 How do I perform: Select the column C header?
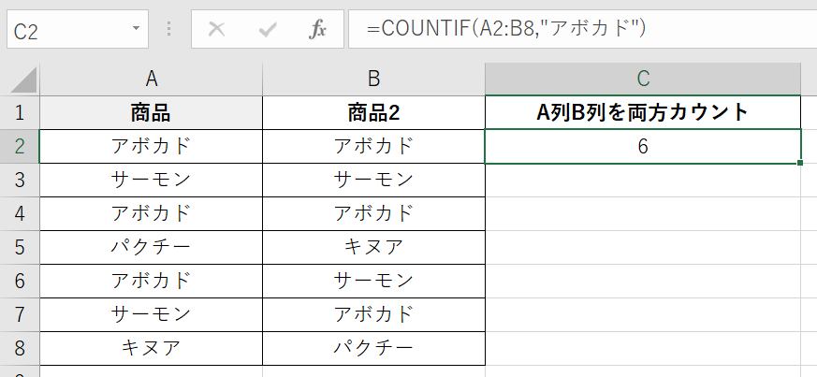tap(643, 79)
